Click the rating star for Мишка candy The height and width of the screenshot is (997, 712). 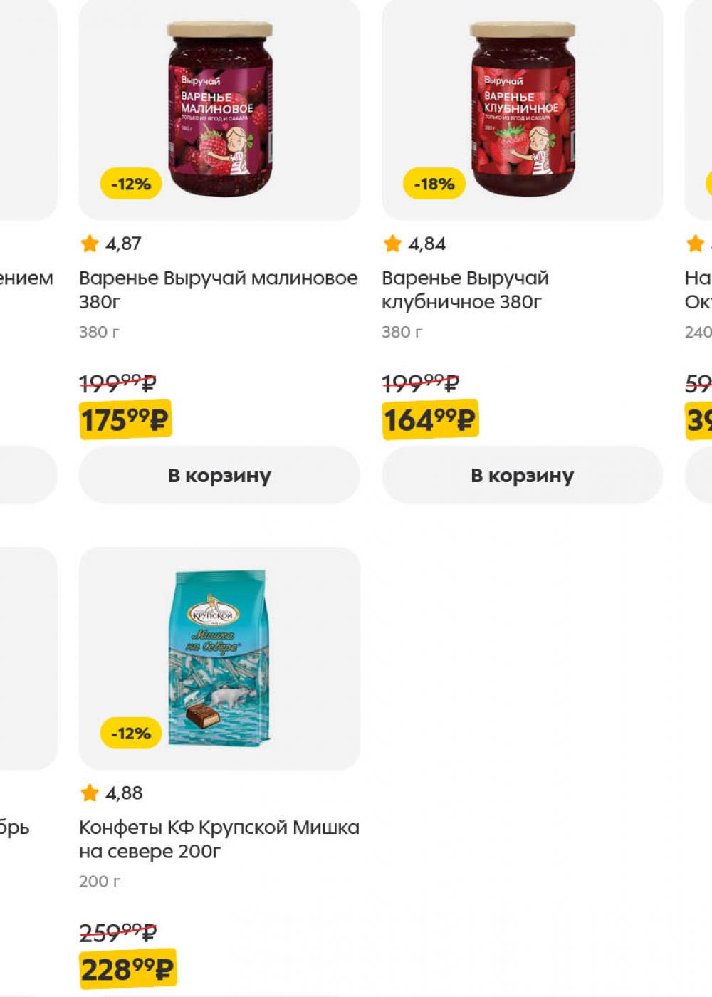click(90, 793)
